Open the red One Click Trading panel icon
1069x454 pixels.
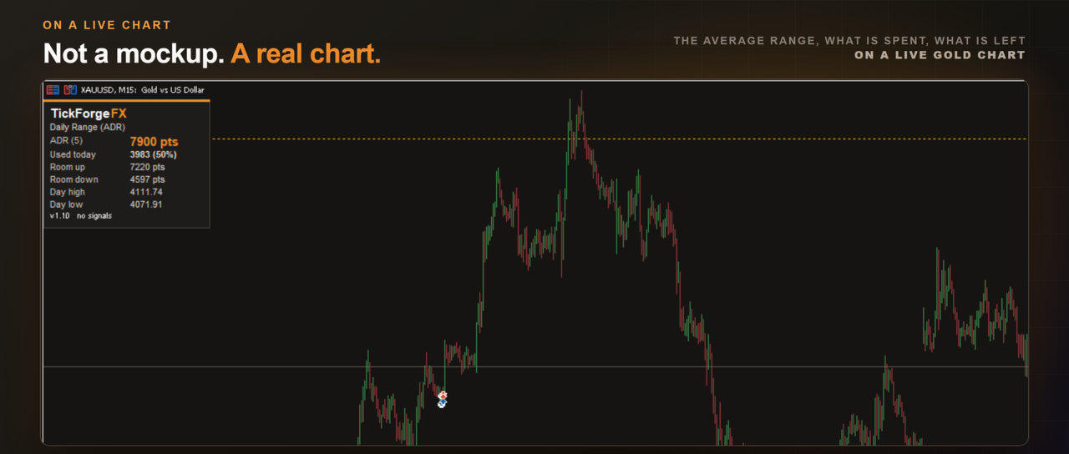pyautogui.click(x=53, y=89)
